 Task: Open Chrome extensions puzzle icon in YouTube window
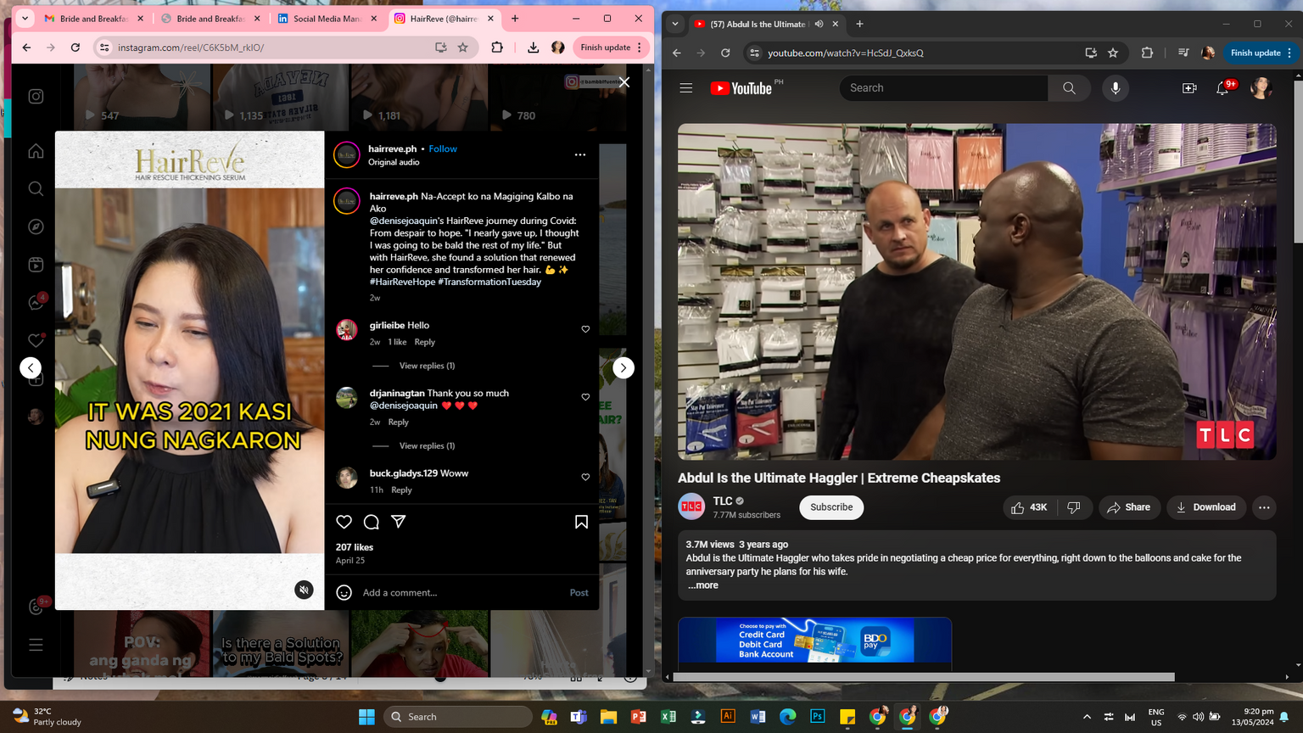click(x=1147, y=53)
